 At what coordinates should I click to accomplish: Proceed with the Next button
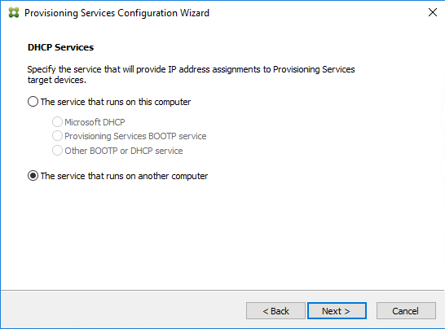click(337, 311)
